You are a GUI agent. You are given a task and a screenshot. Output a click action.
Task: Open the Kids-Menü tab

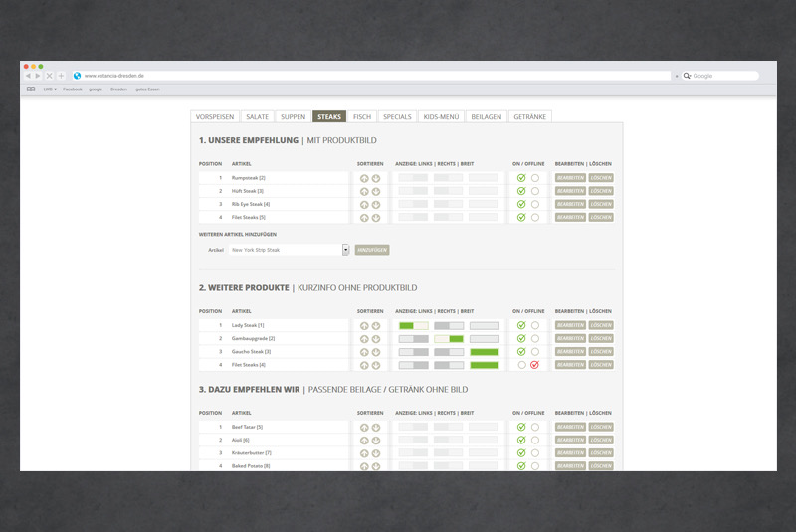[x=441, y=117]
